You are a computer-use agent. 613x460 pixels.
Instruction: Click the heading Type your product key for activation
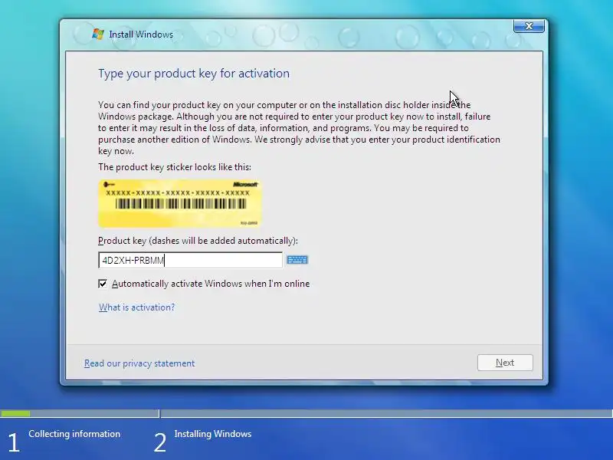[x=194, y=74]
